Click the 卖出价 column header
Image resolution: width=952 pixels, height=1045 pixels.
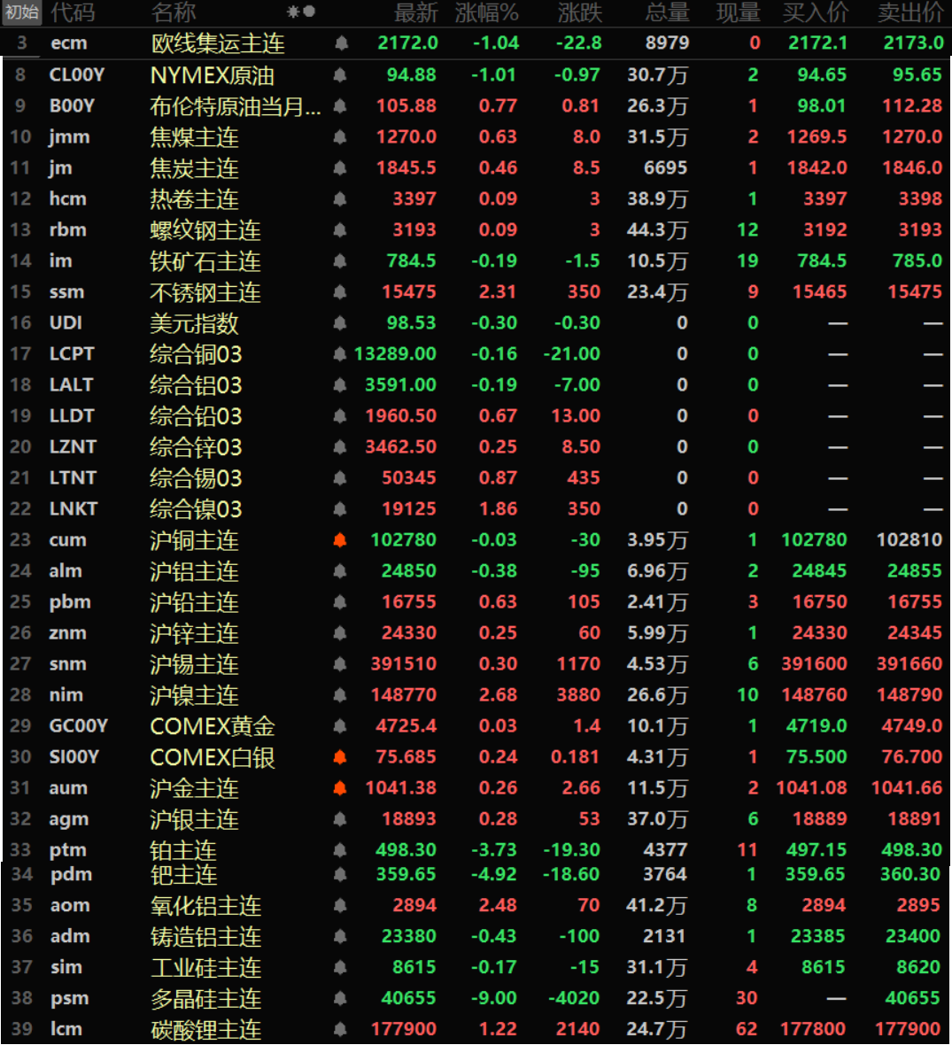click(x=909, y=12)
